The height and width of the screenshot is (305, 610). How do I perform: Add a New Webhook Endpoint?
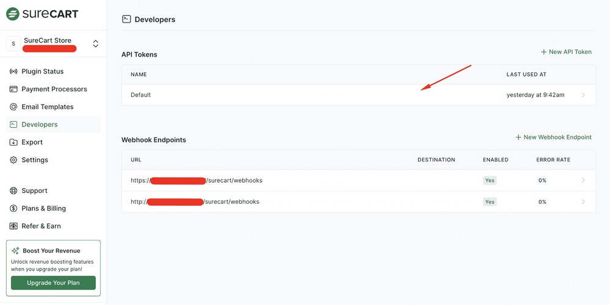click(x=553, y=137)
